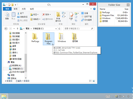
Task: Click Paste shortcut (貼上捷徑) in the ribbon
Action: (22, 20)
